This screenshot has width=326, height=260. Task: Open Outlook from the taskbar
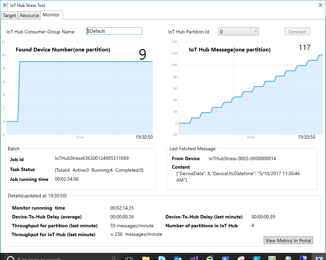178,258
